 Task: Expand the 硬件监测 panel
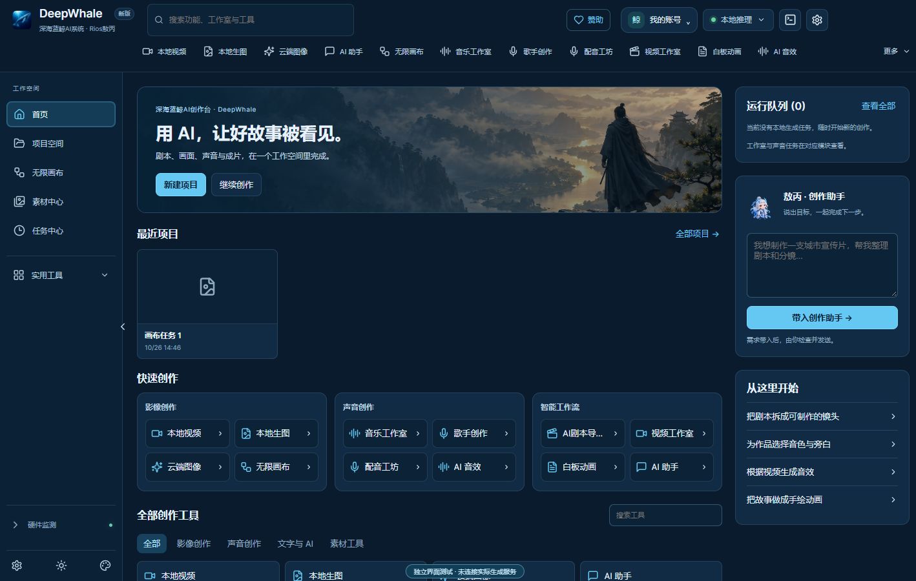61,525
